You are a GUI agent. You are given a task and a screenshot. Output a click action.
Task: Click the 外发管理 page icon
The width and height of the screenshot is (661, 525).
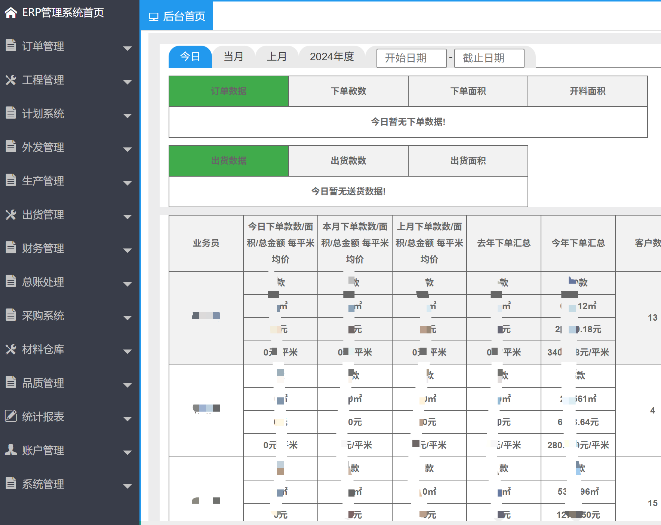coord(11,147)
